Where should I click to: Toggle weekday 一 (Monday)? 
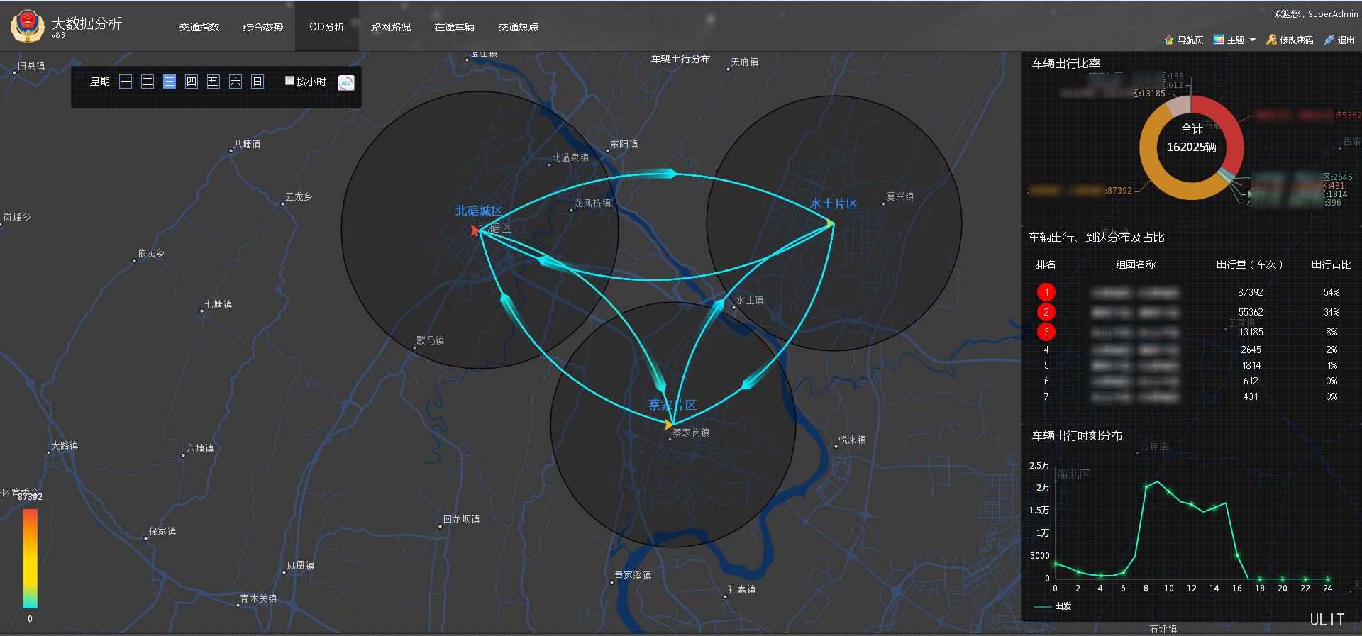coord(126,82)
